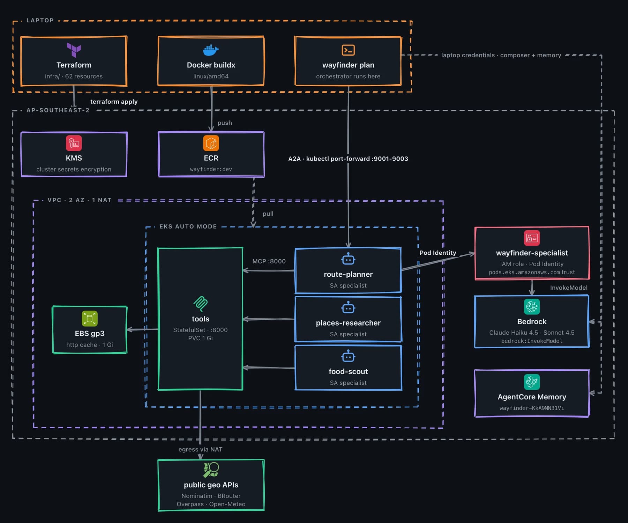
Task: Click 'wayfinder-KkA9NN31Vi' memory ID text
Action: pyautogui.click(x=532, y=408)
